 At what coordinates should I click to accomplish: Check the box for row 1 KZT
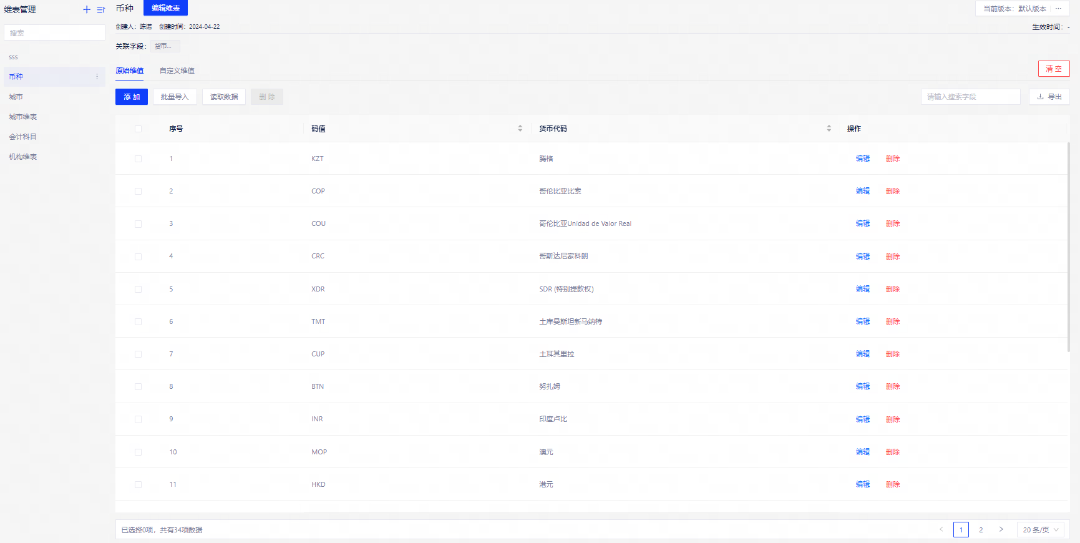click(x=138, y=159)
